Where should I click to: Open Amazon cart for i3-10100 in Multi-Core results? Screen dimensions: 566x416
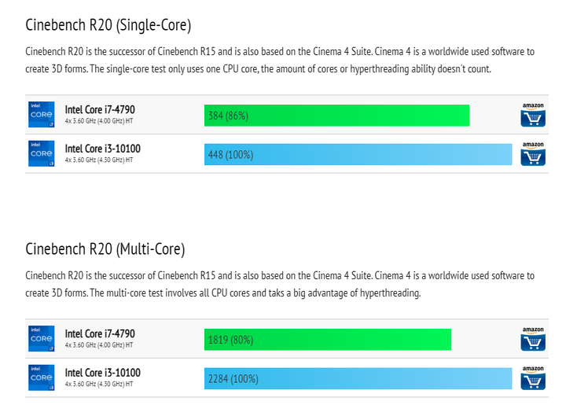point(533,378)
